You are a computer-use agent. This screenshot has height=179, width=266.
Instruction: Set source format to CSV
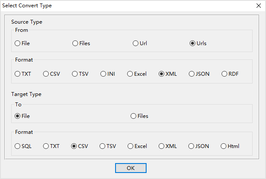[x=46, y=74]
